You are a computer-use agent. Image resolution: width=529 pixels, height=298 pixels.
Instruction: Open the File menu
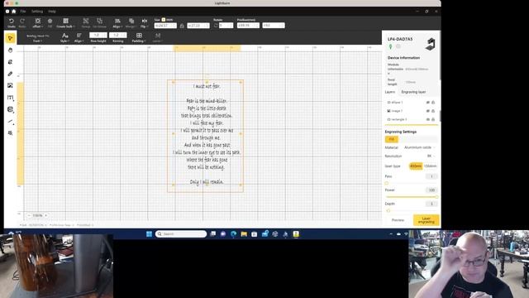23,11
